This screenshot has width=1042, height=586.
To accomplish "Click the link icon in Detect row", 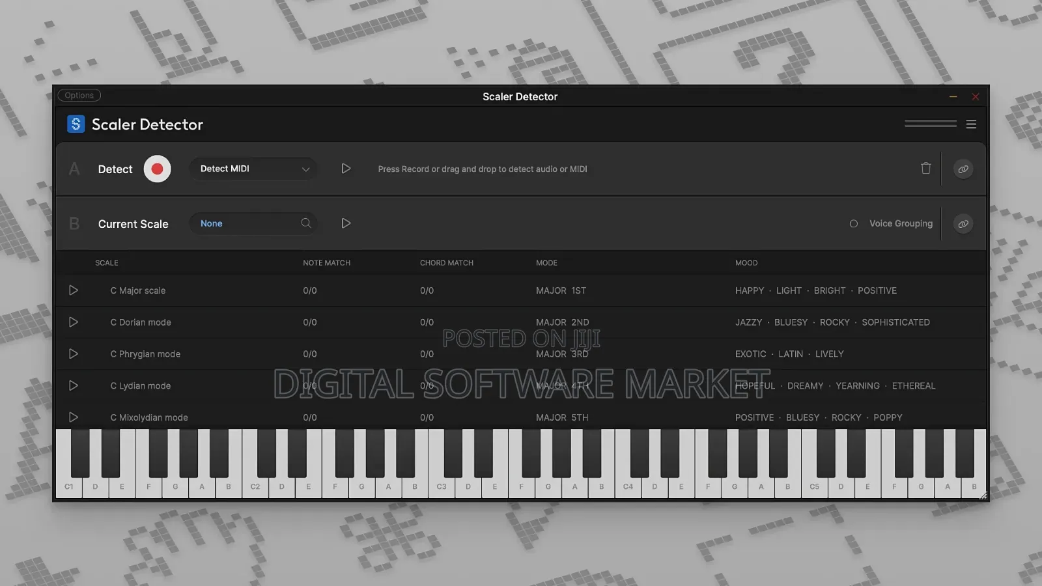I will click(963, 169).
